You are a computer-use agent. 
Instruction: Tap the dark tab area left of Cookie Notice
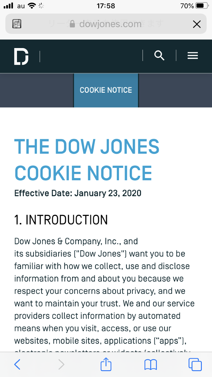(37, 90)
